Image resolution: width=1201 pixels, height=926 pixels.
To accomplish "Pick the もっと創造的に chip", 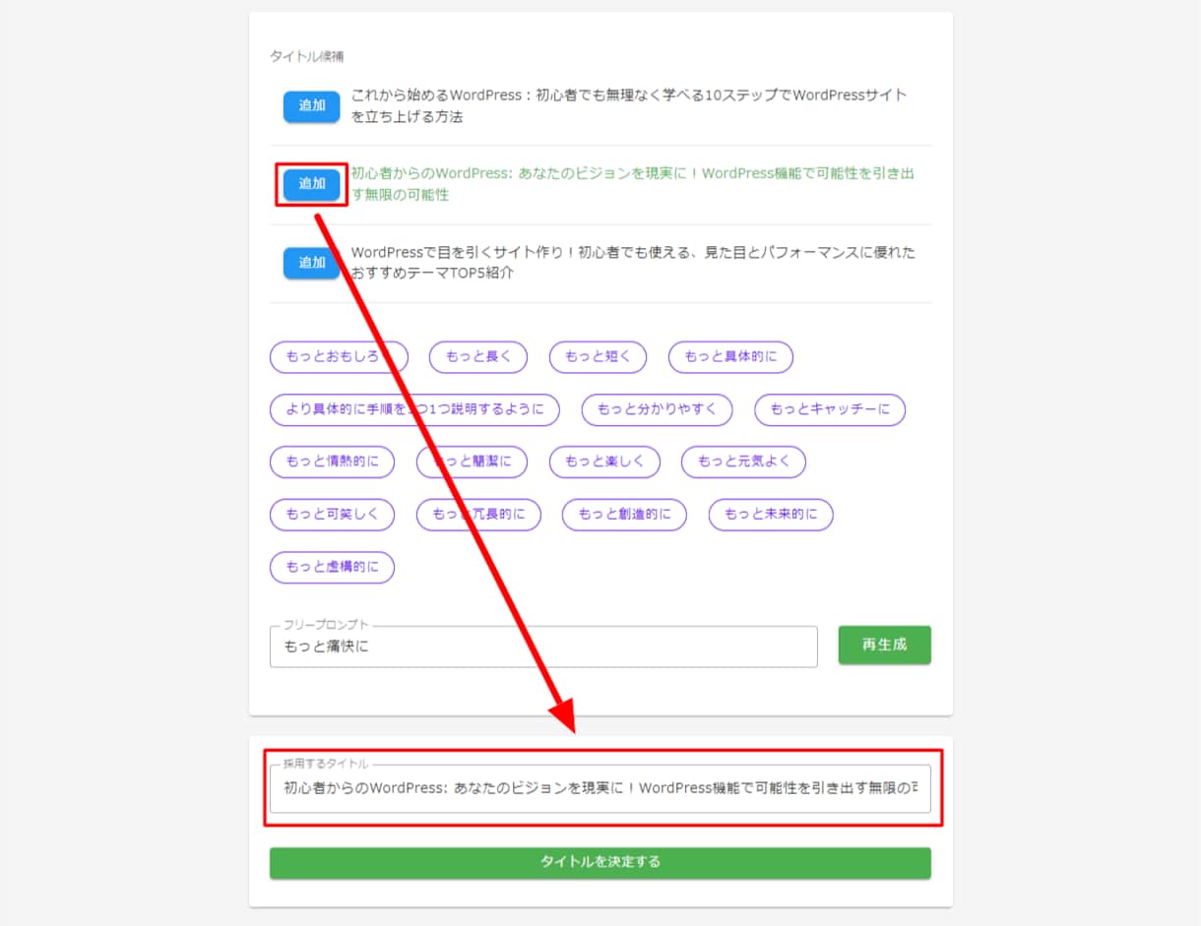I will click(624, 515).
